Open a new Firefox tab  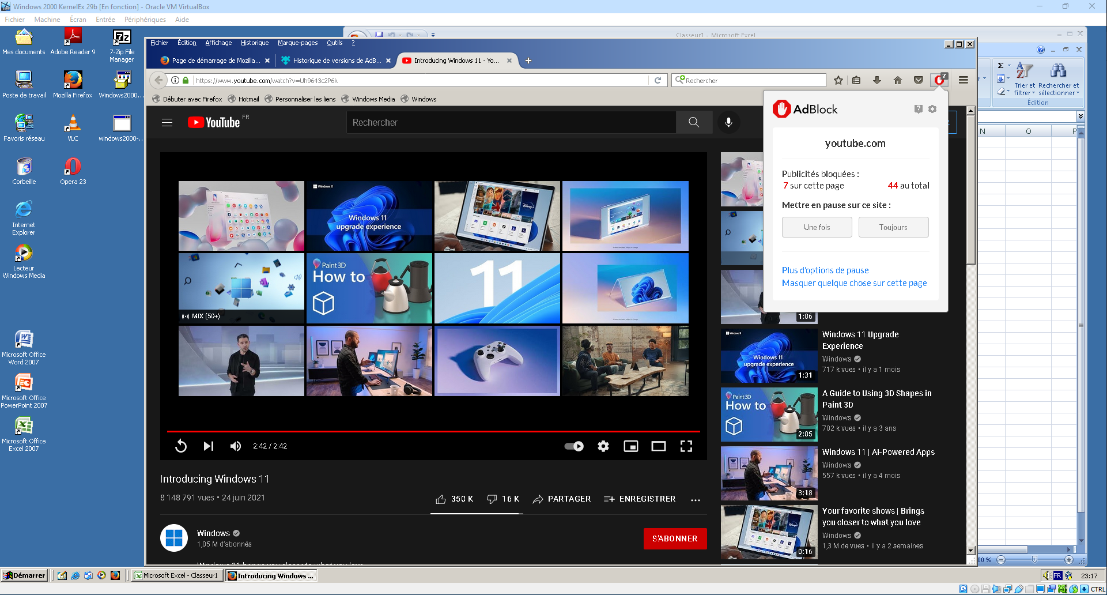pos(528,61)
